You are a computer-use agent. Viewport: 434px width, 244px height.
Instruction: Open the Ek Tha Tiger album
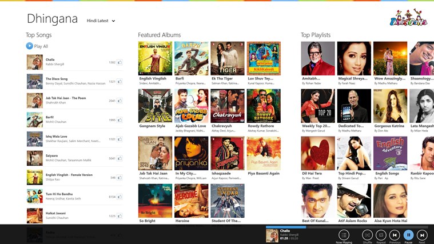coord(228,58)
